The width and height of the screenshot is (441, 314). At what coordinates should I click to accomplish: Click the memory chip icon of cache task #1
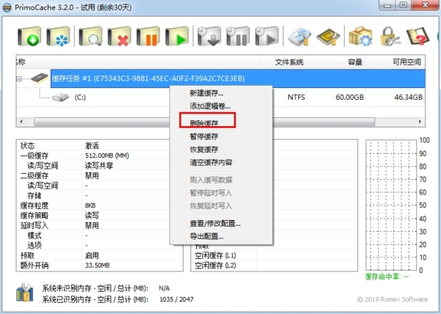coord(40,78)
